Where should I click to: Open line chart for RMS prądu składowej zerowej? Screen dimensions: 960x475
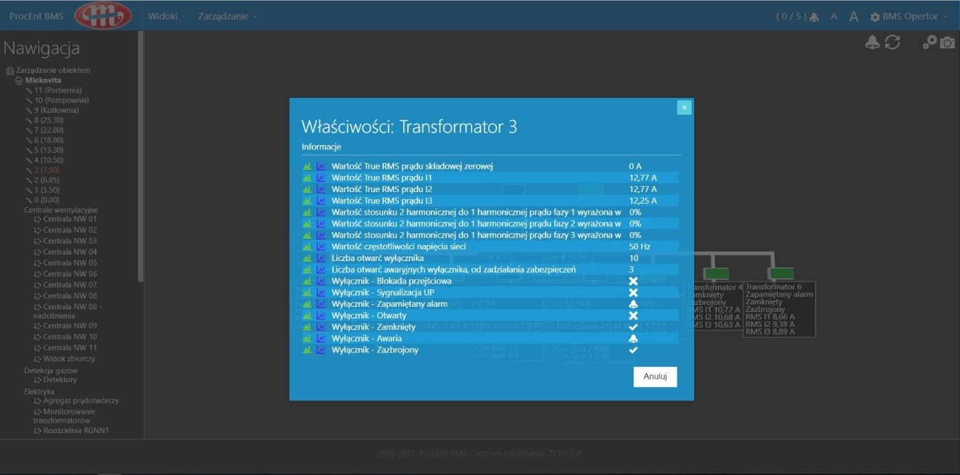click(321, 166)
